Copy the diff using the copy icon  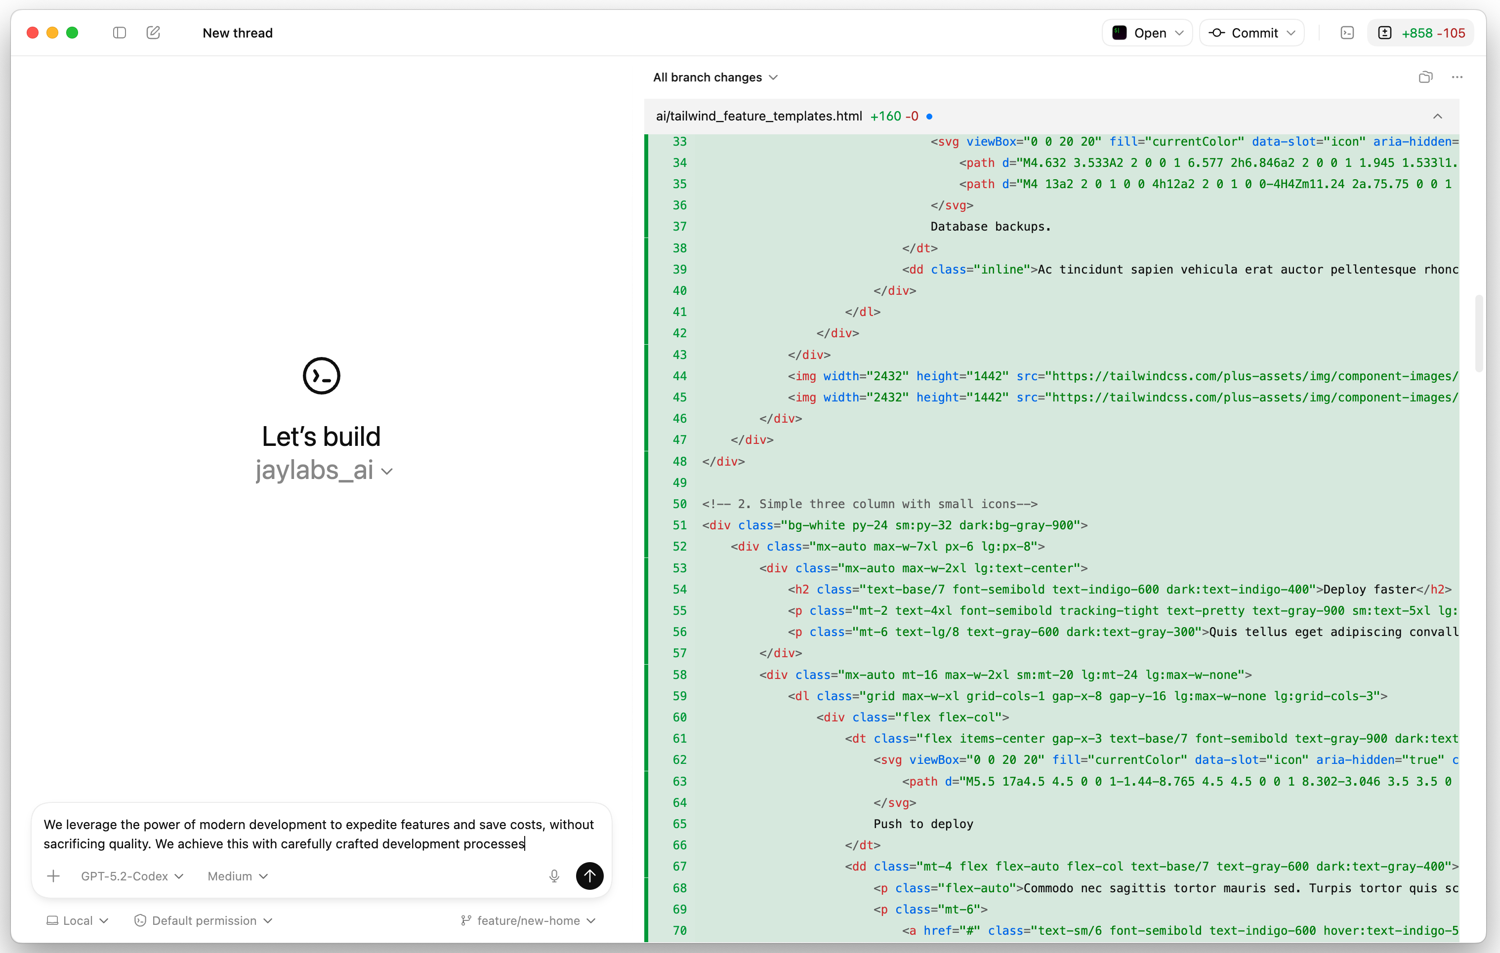(x=1425, y=77)
